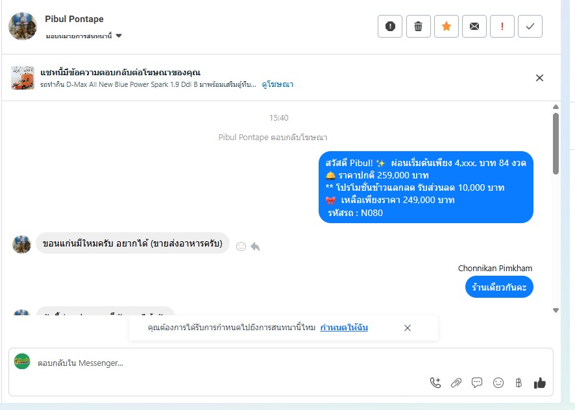Delete conversation using trash icon

click(x=418, y=27)
